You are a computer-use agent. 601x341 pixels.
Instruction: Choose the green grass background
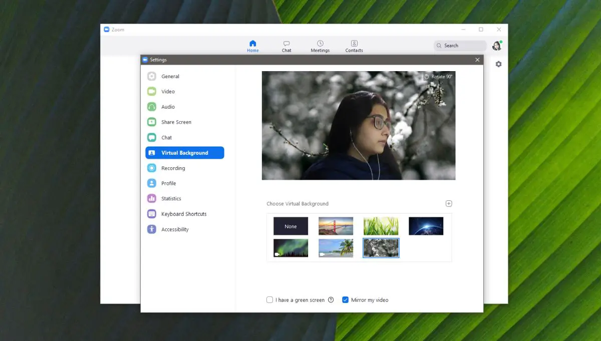point(381,226)
